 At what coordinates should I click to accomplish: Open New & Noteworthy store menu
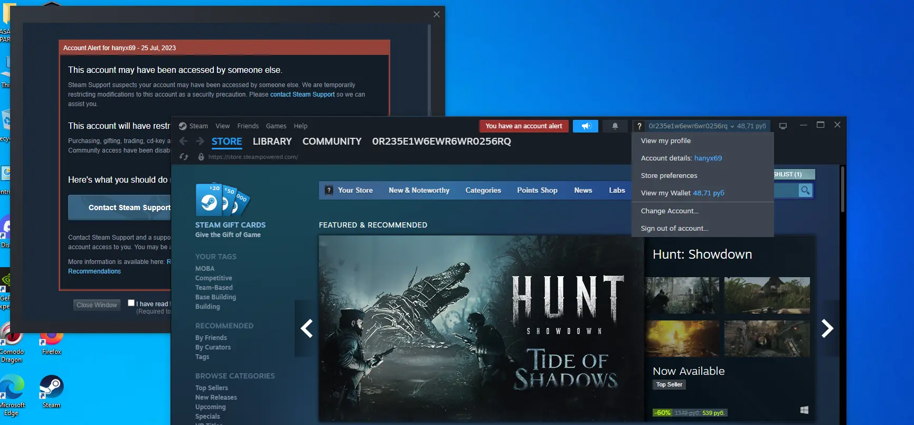point(419,190)
